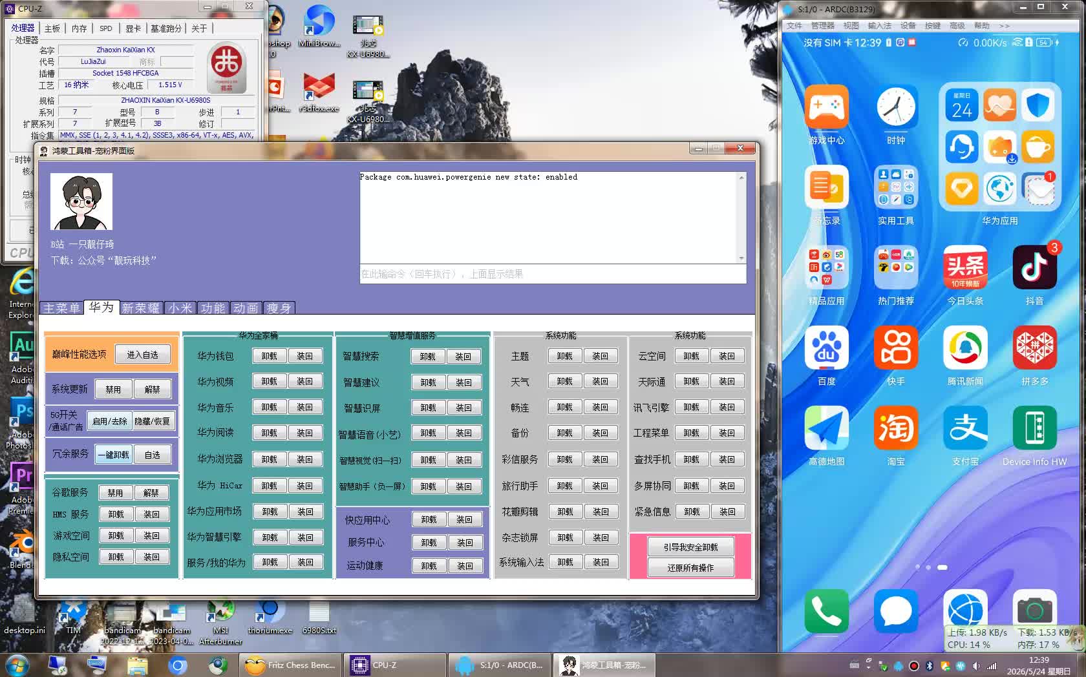Open the thorium.exe desktop shortcut
This screenshot has height=677, width=1086.
(x=270, y=618)
